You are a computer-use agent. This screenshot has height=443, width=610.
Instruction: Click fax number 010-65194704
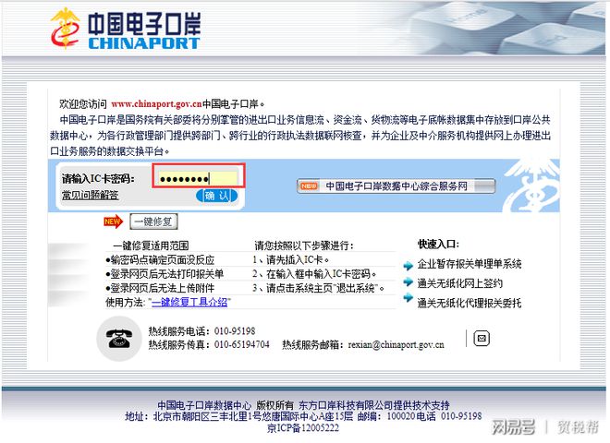coord(241,344)
